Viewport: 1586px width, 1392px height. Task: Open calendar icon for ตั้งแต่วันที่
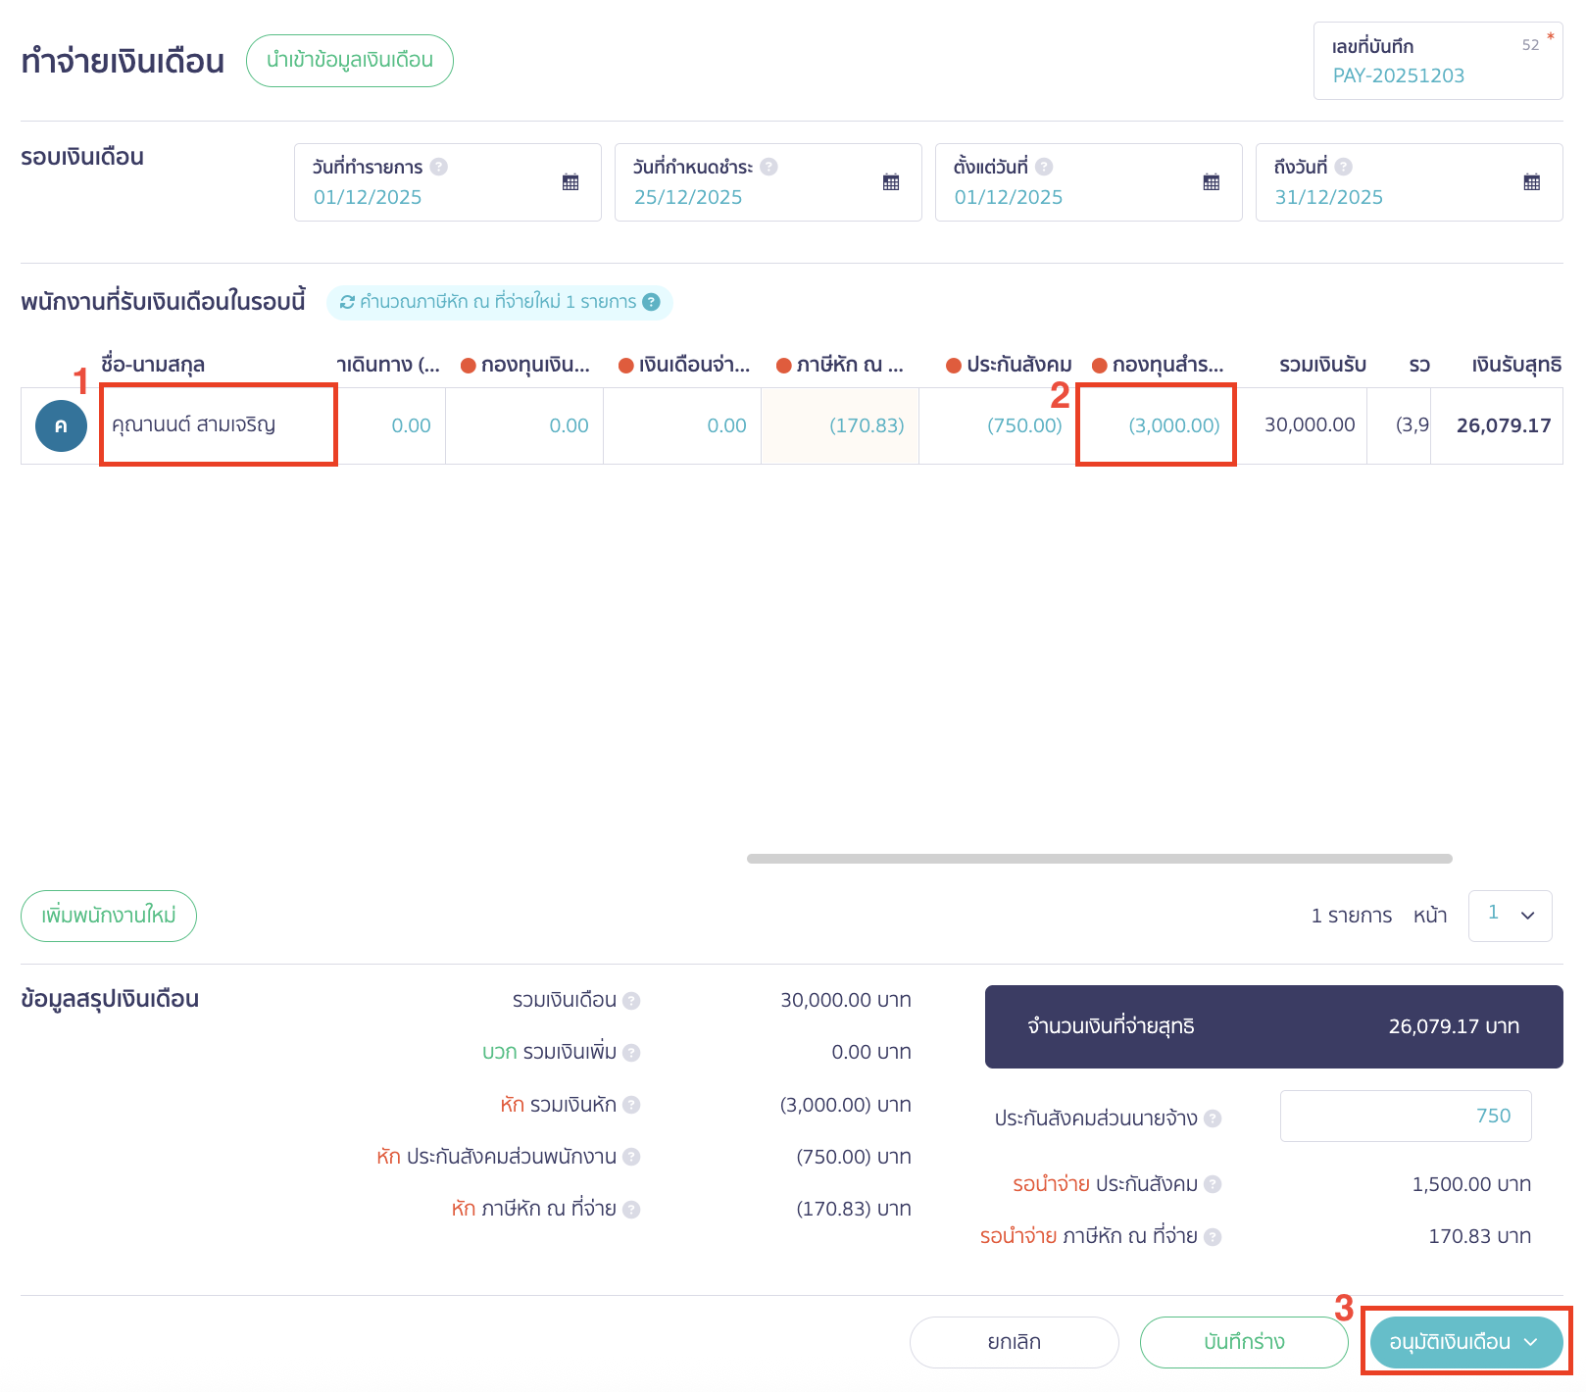click(1212, 182)
